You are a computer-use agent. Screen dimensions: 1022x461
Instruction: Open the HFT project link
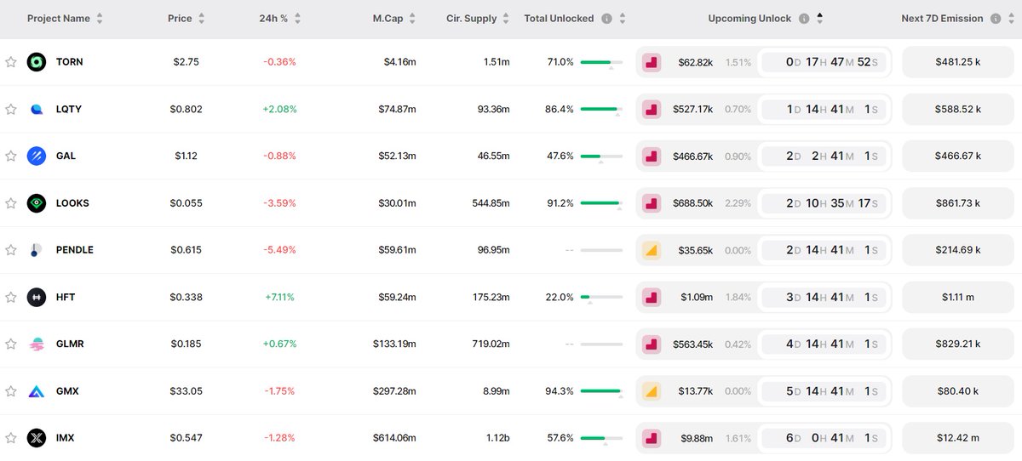click(x=66, y=297)
